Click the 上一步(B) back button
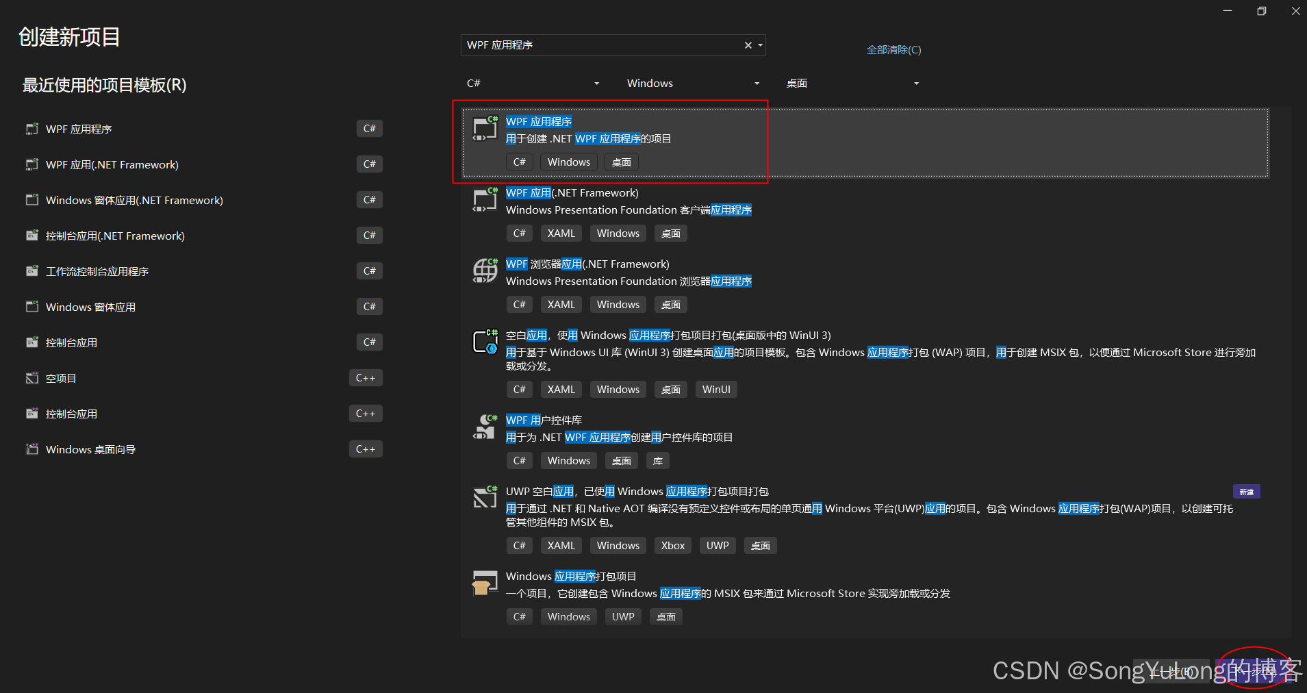 tap(1172, 672)
